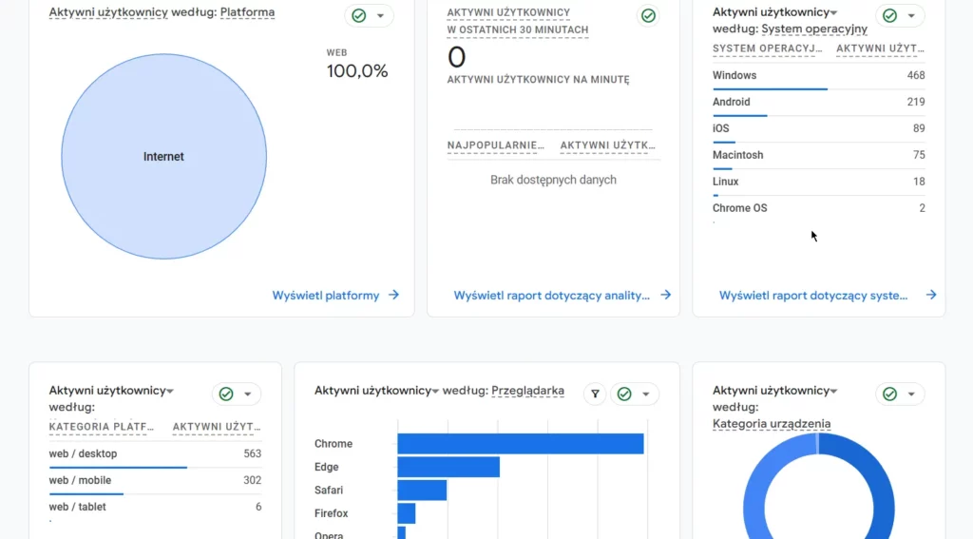Open the filter icon in Przeglądarka card
The width and height of the screenshot is (973, 539).
pyautogui.click(x=595, y=394)
